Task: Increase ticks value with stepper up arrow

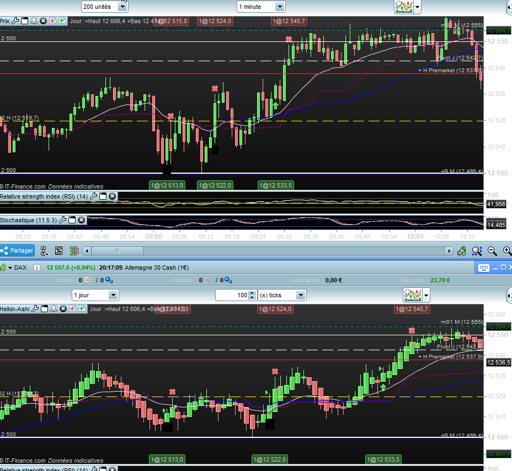Action: click(252, 293)
